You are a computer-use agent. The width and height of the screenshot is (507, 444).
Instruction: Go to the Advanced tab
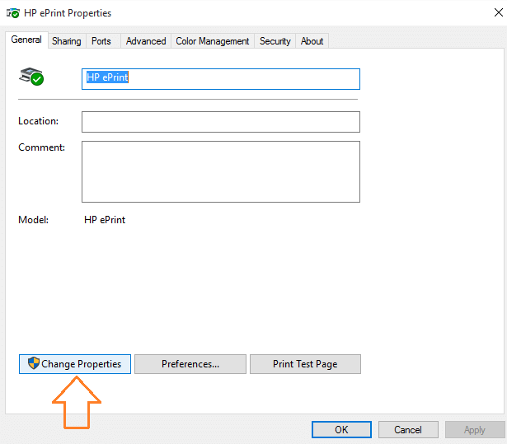coord(146,41)
